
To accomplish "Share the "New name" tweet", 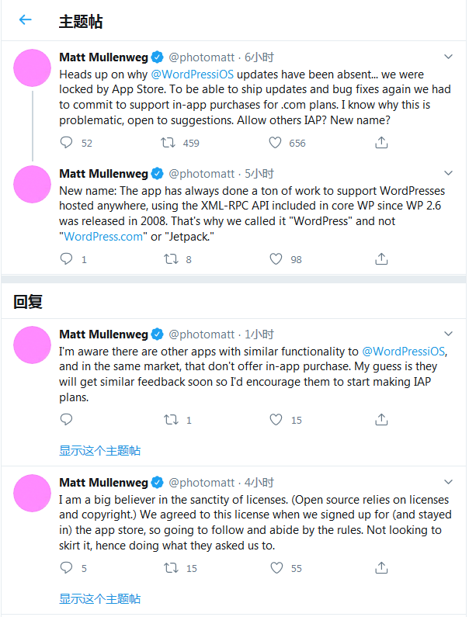I will click(x=381, y=259).
